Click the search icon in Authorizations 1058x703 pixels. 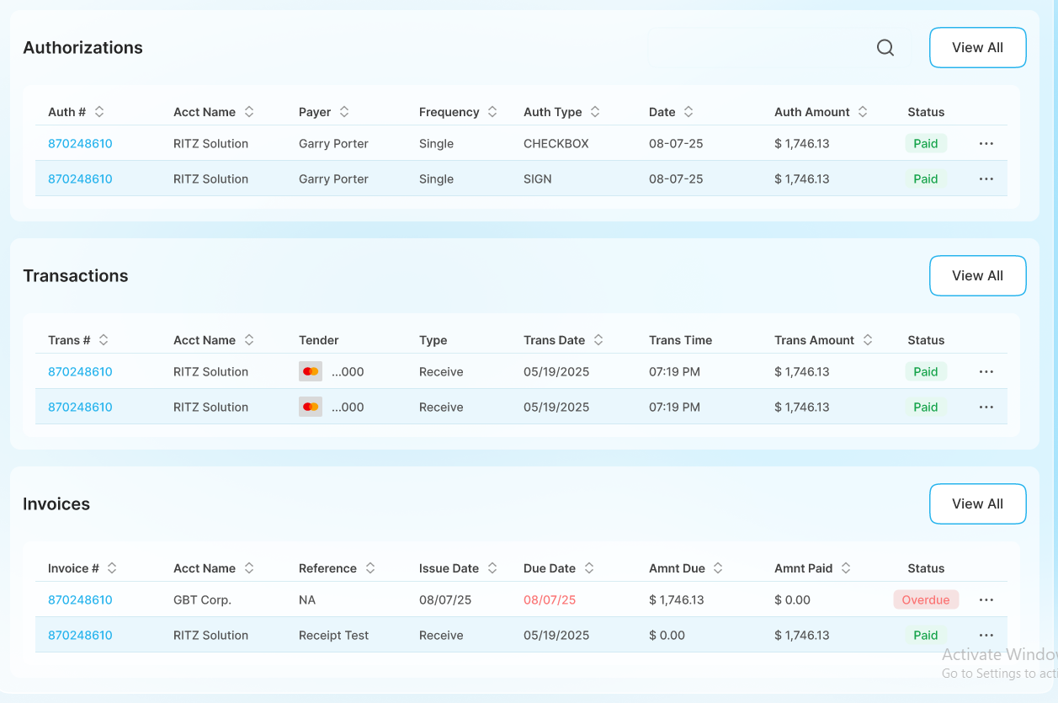(x=885, y=48)
